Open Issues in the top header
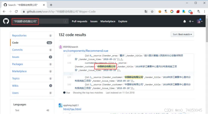208x114 pixels. pos(94,21)
